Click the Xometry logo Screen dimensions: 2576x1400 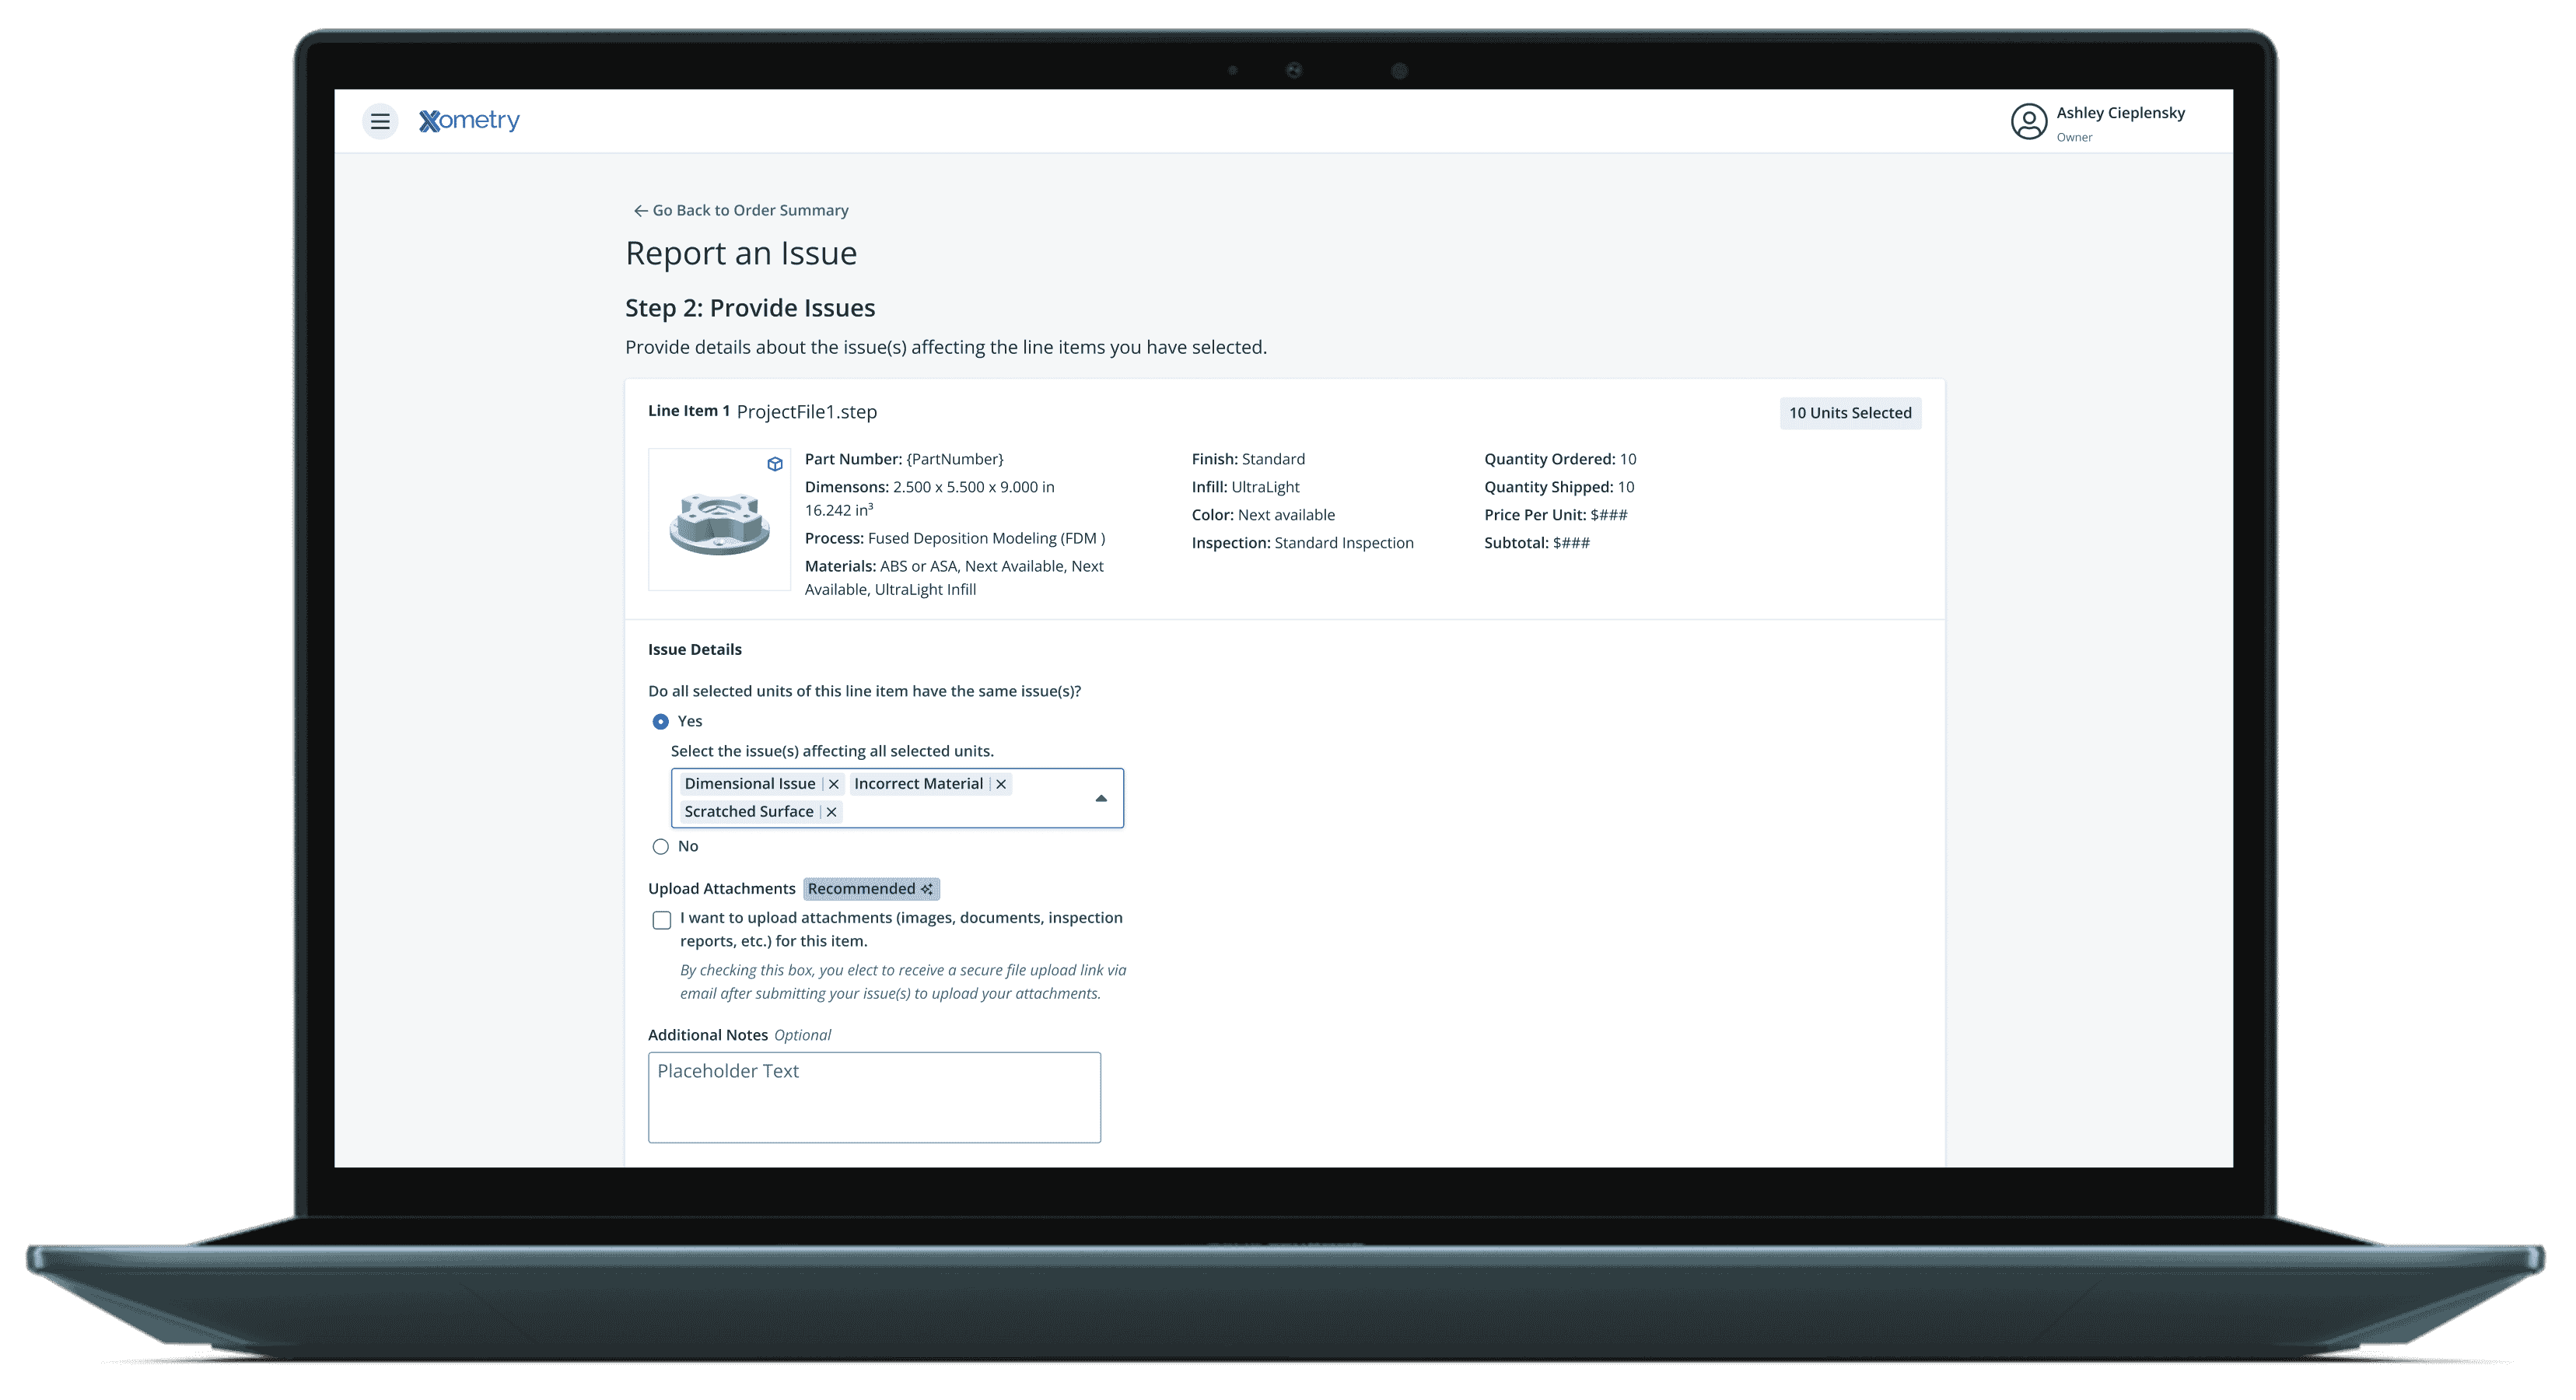pyautogui.click(x=469, y=121)
